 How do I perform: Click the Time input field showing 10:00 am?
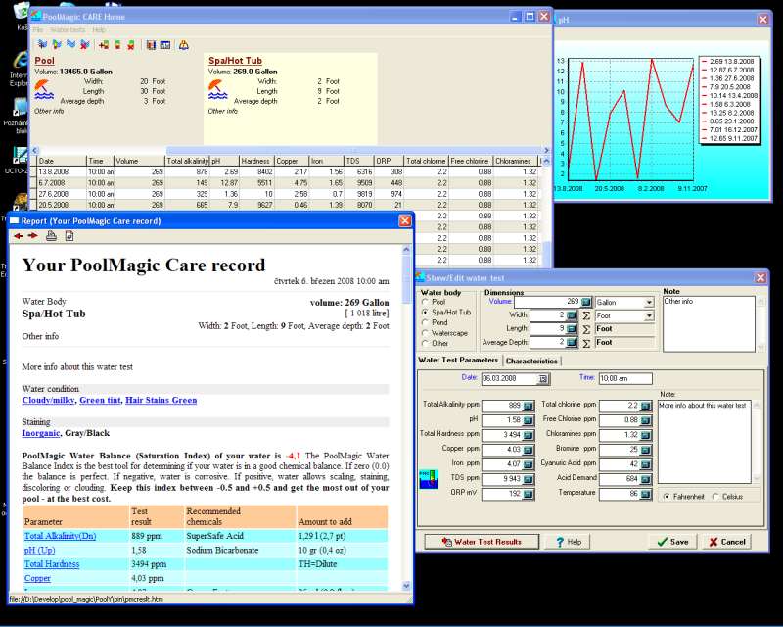625,378
